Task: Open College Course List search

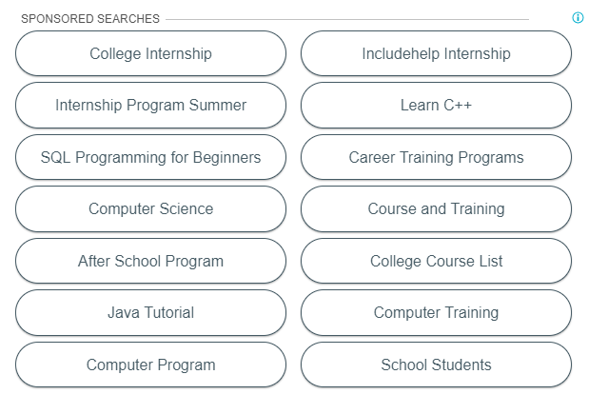Action: tap(436, 261)
